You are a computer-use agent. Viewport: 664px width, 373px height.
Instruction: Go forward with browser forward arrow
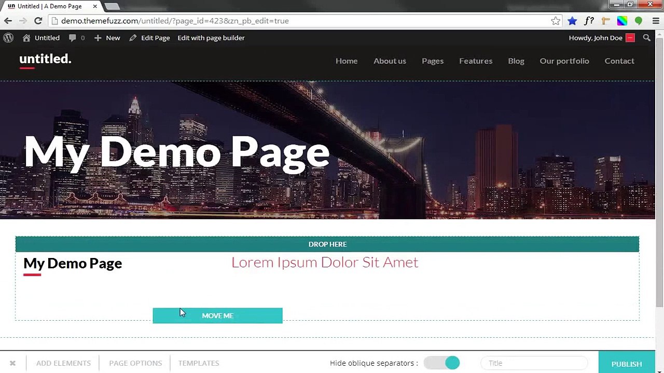point(23,21)
